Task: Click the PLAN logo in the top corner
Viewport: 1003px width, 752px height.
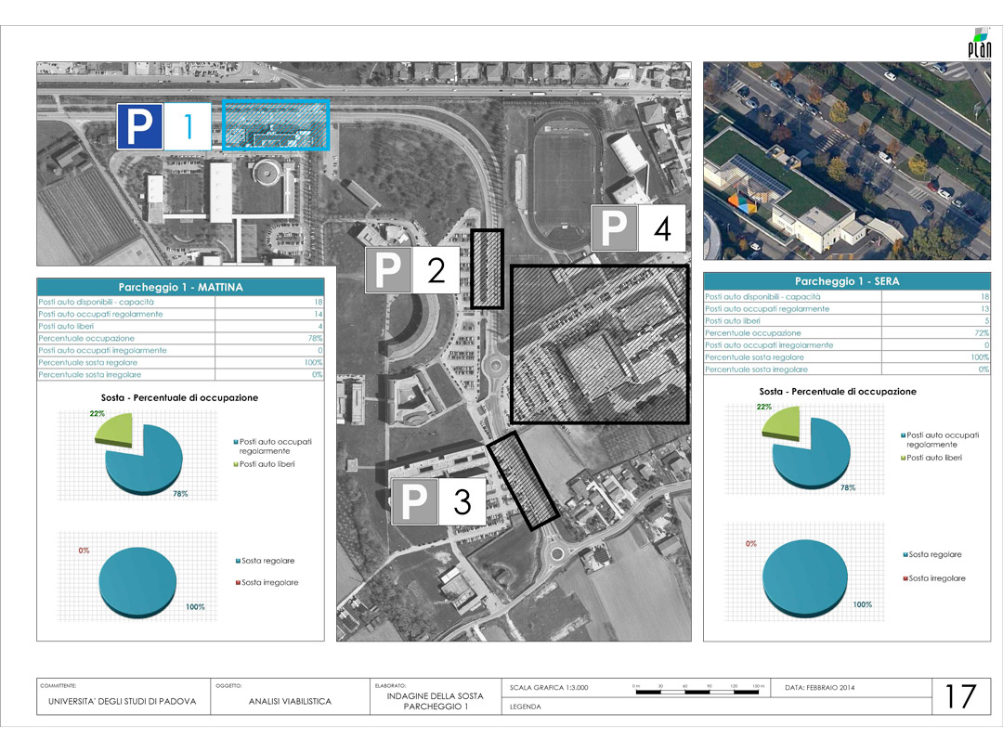Action: (979, 45)
